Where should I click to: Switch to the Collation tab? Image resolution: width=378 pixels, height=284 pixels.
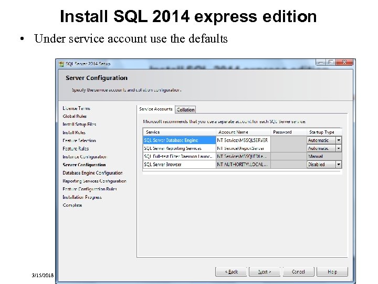[185, 109]
